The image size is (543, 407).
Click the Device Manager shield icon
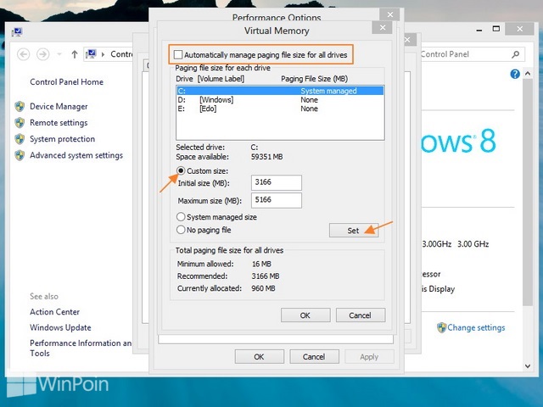click(x=20, y=106)
